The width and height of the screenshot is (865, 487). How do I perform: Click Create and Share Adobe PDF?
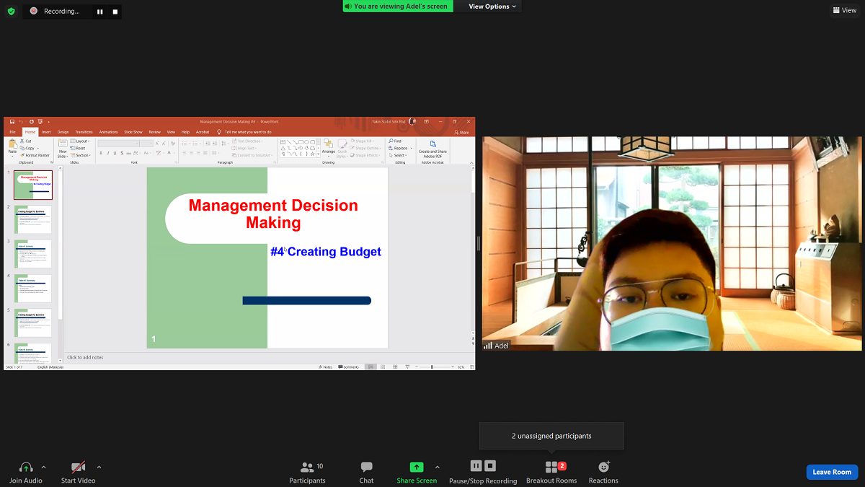click(x=432, y=148)
